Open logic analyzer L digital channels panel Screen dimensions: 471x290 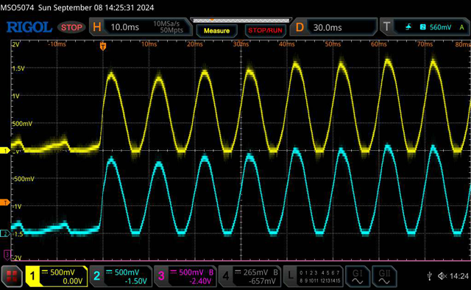pos(313,277)
